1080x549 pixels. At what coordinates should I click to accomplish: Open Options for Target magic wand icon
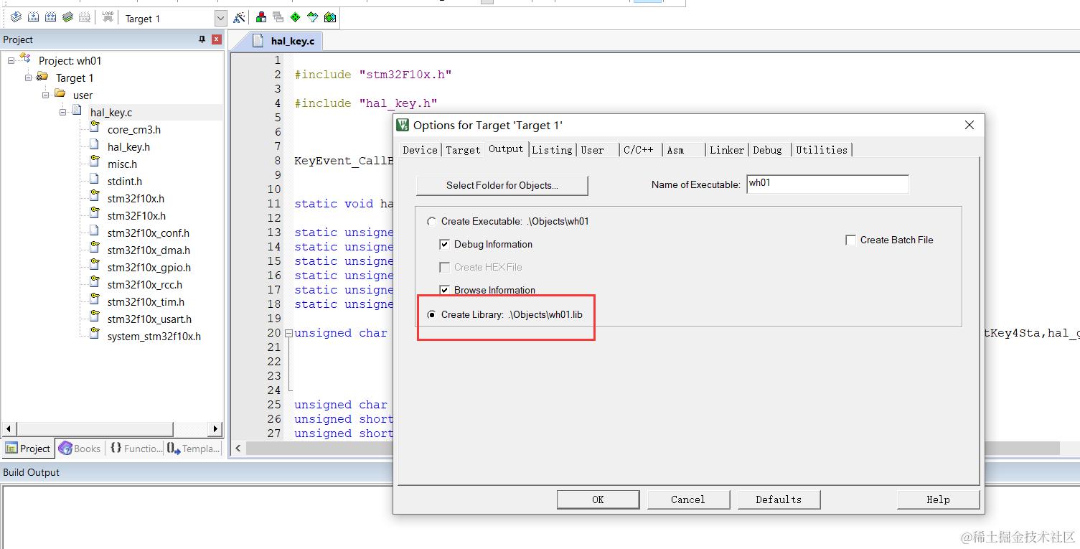[239, 18]
